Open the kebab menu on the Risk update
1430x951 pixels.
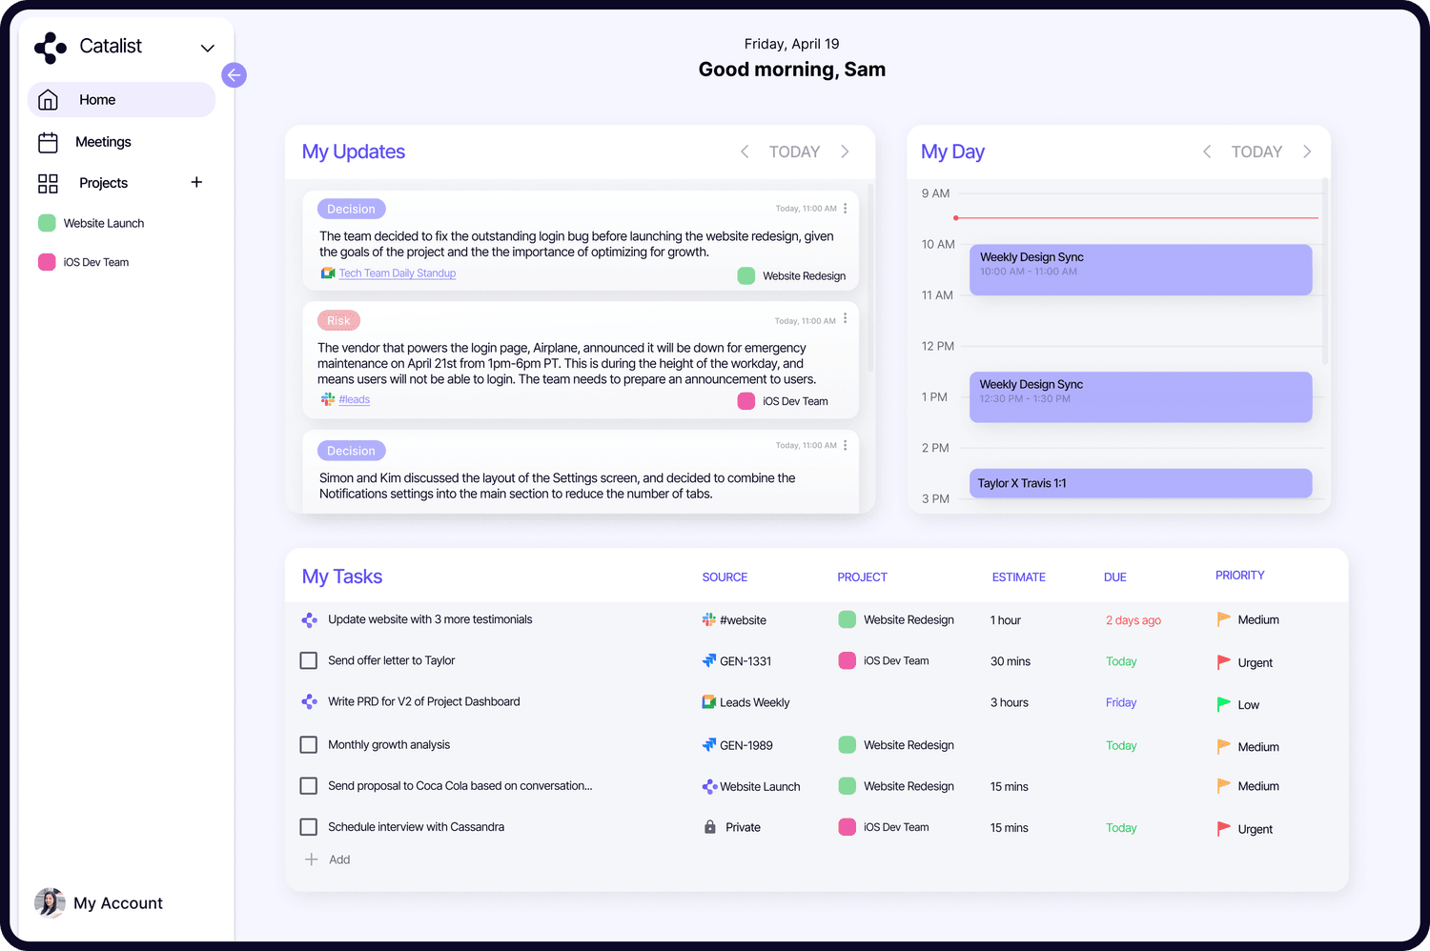tap(845, 319)
